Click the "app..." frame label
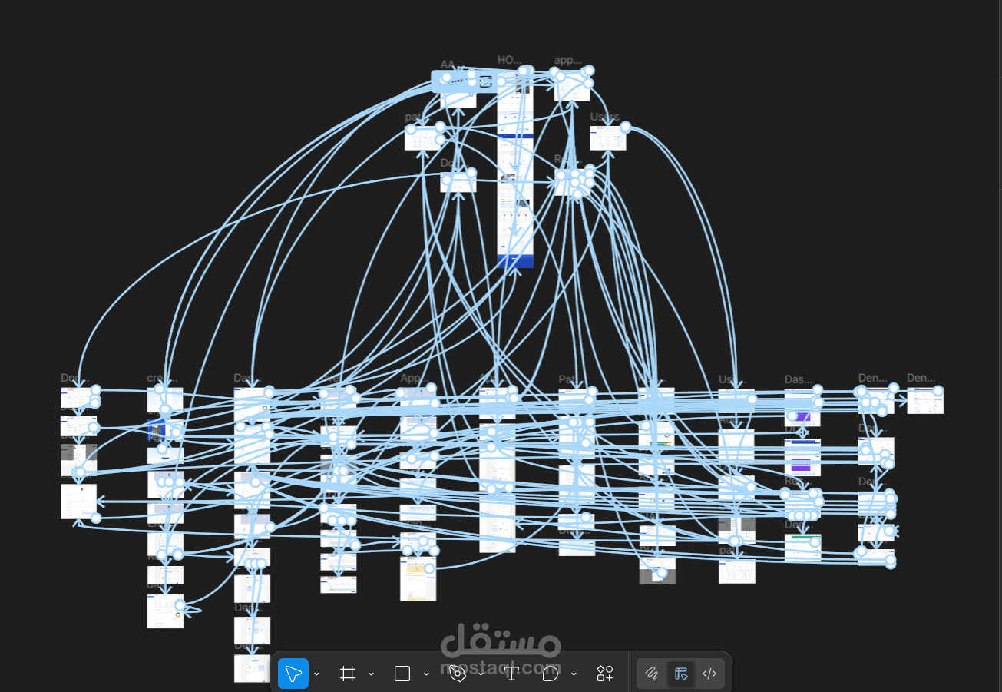This screenshot has width=1002, height=692. click(568, 61)
